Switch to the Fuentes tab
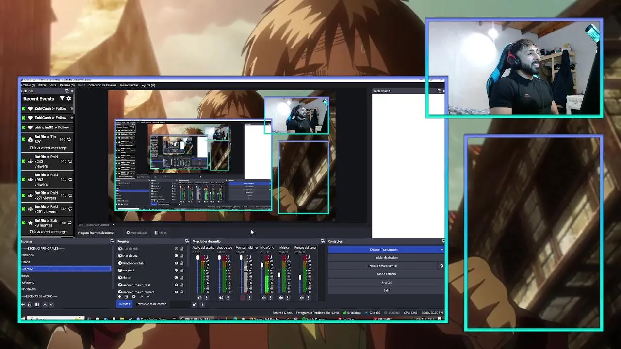The image size is (621, 349). pos(124,304)
